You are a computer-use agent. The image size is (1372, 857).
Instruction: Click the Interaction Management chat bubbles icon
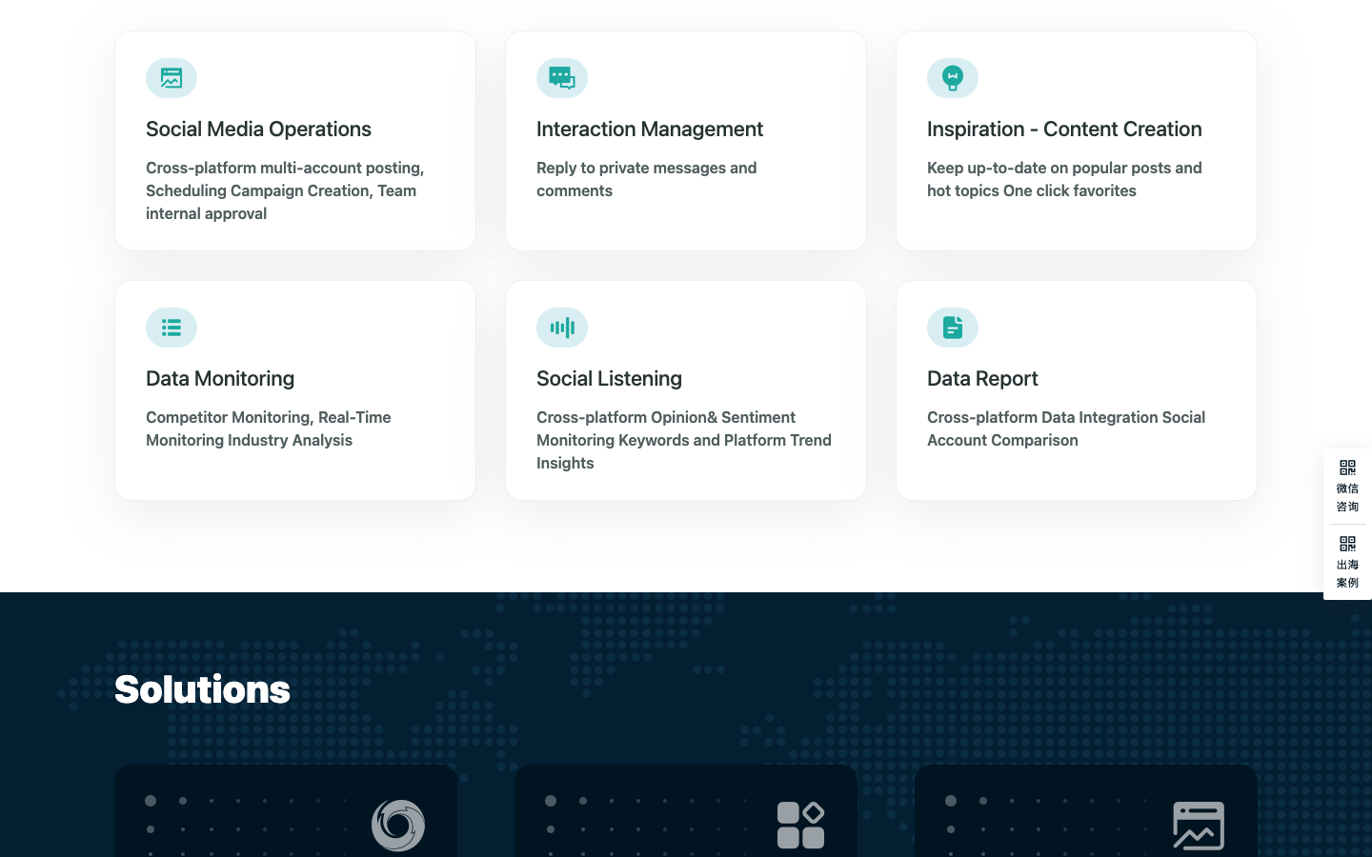[x=562, y=78]
